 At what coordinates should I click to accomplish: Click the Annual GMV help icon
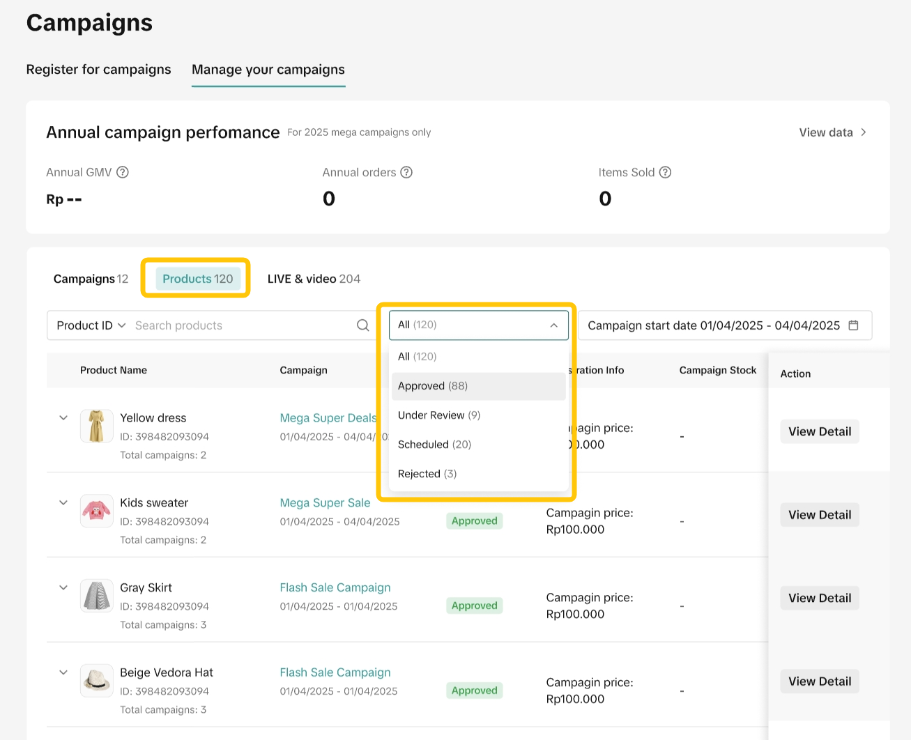tap(123, 172)
